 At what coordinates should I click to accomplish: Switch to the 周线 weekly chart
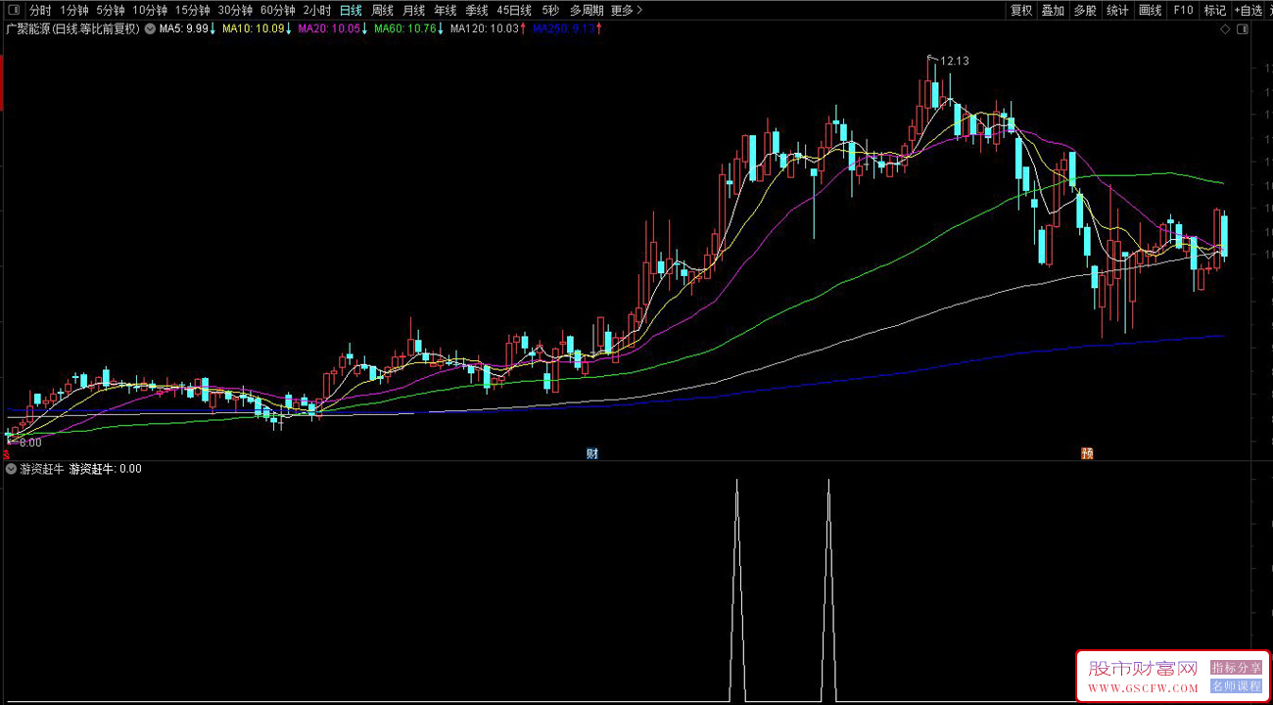pyautogui.click(x=382, y=11)
